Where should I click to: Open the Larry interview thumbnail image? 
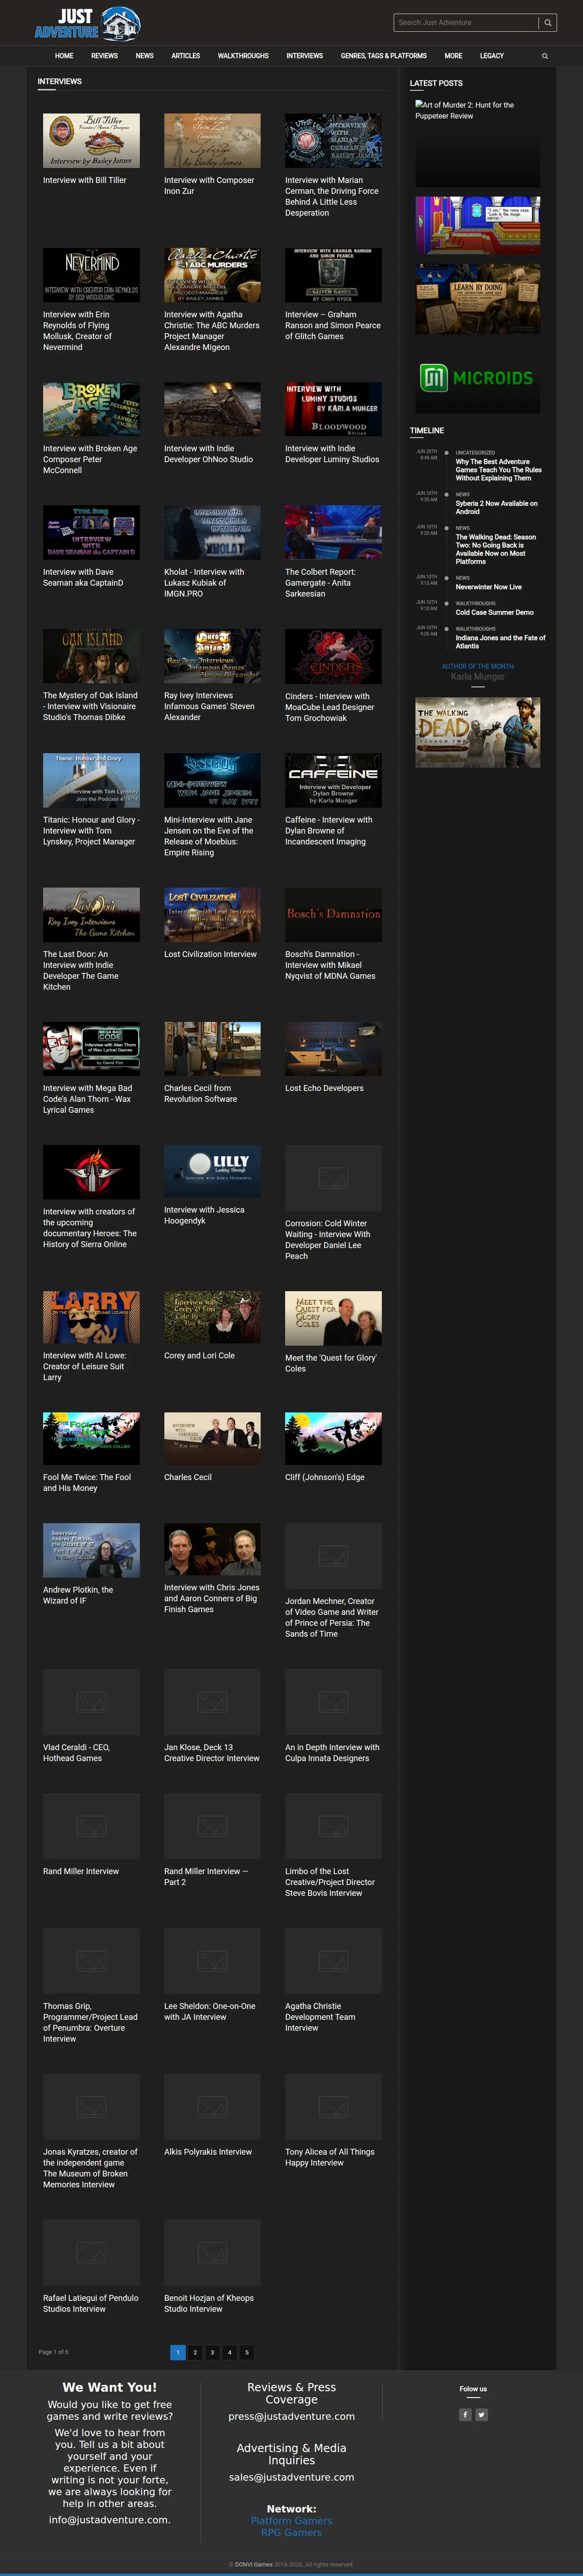(91, 1316)
